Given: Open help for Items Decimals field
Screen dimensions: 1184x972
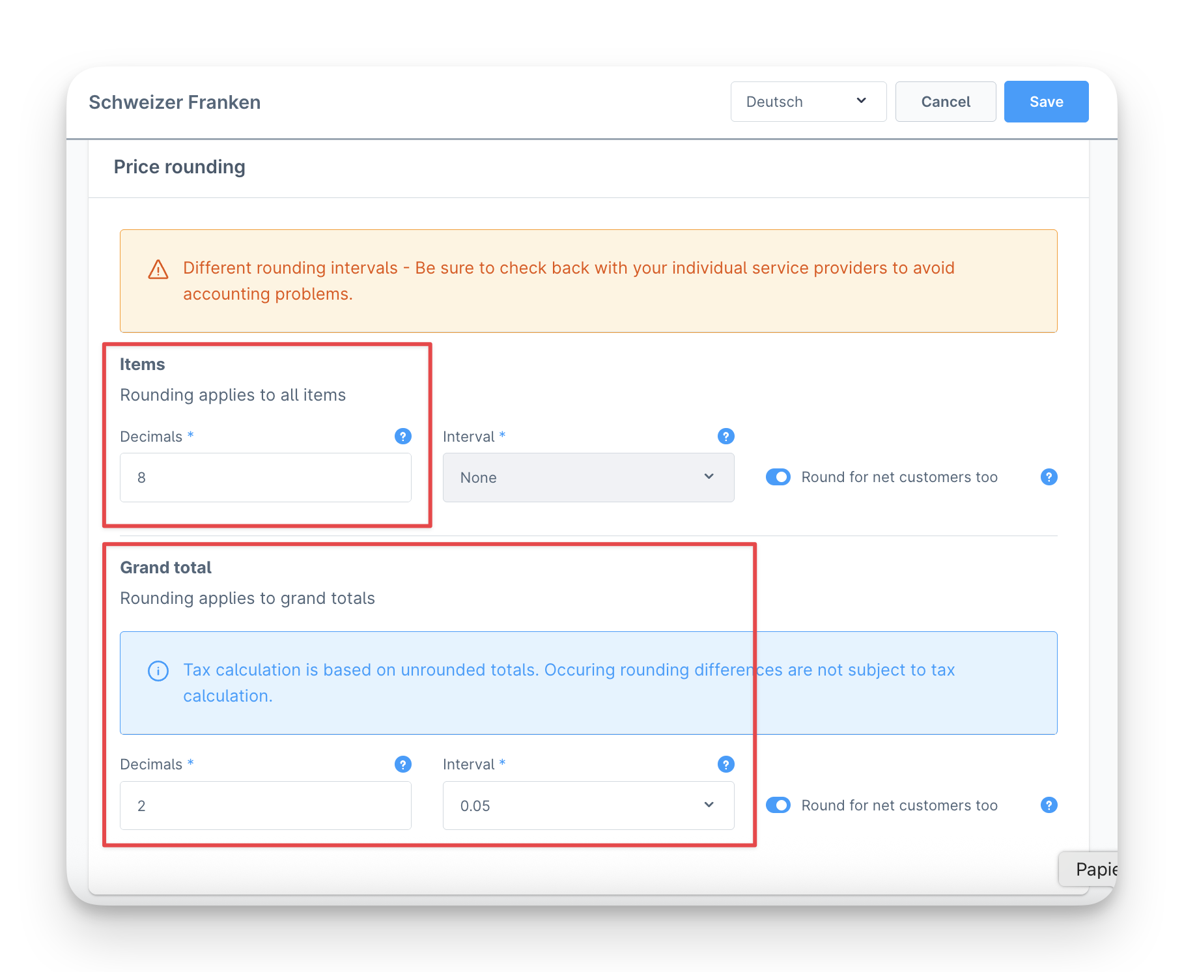Looking at the screenshot, I should [x=402, y=436].
